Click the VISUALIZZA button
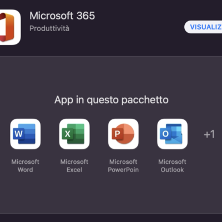The image size is (222, 222). (203, 27)
